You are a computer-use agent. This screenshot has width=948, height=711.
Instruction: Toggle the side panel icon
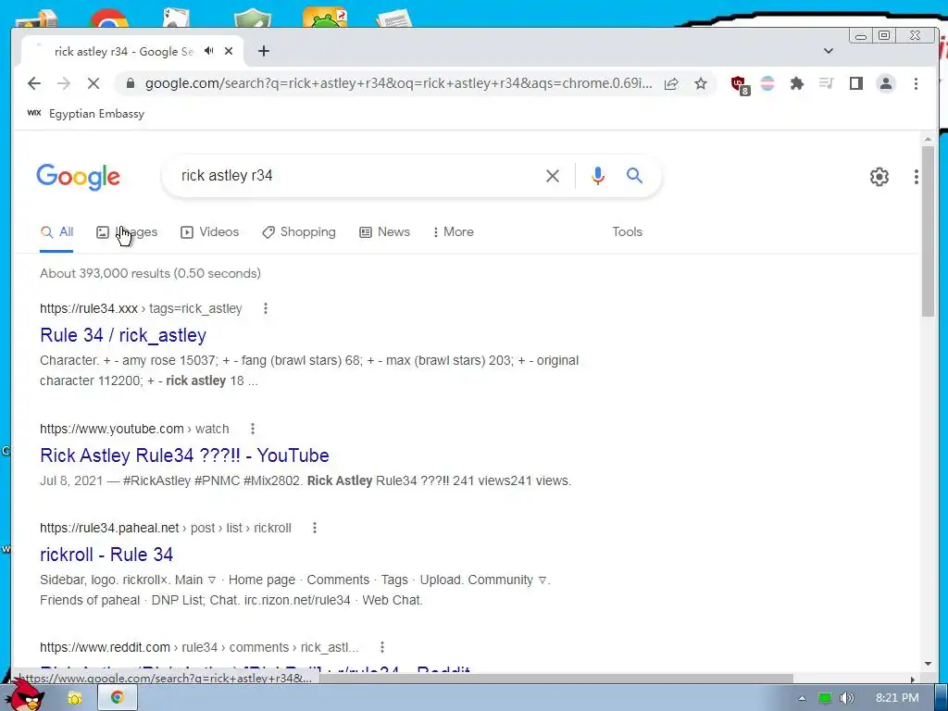pos(856,83)
